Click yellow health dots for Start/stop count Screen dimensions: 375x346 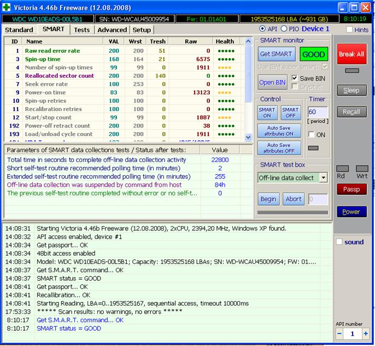tap(224, 118)
